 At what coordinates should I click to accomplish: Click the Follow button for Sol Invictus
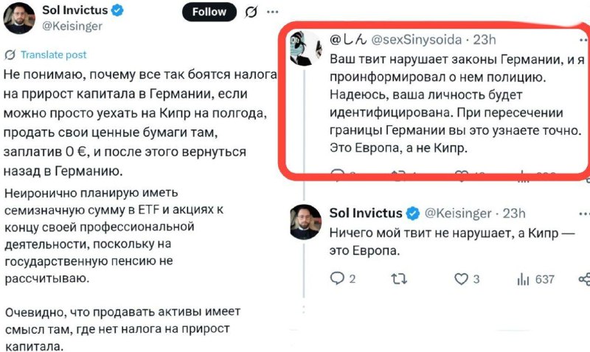(209, 12)
